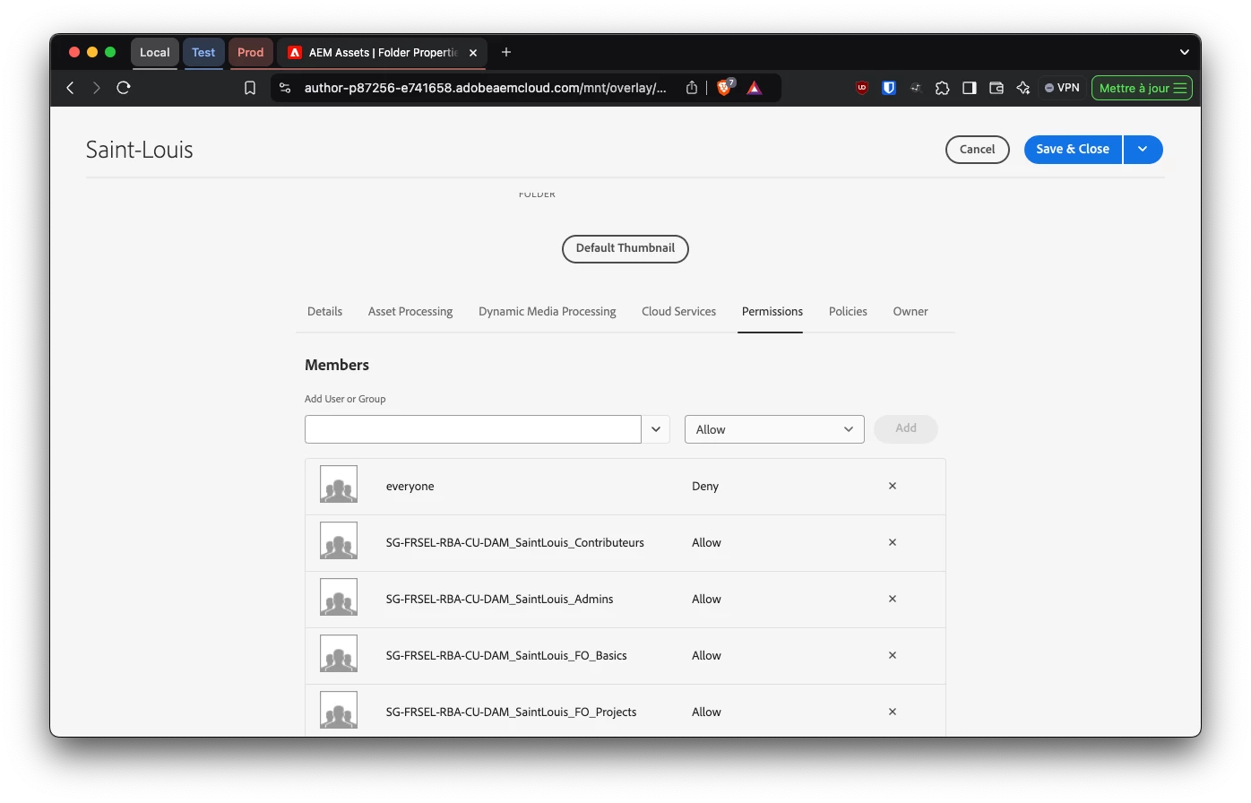Image resolution: width=1251 pixels, height=803 pixels.
Task: Click the VPN button
Action: point(1062,88)
